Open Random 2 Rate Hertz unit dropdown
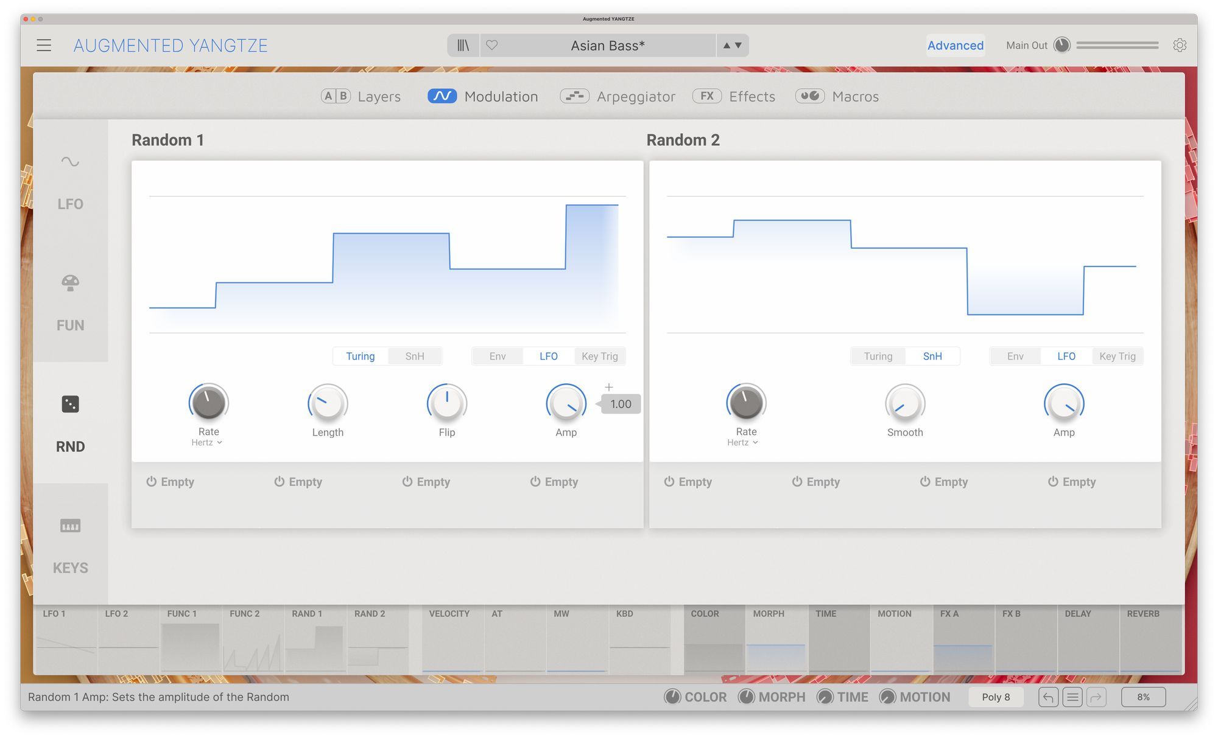The image size is (1218, 738). (x=742, y=443)
